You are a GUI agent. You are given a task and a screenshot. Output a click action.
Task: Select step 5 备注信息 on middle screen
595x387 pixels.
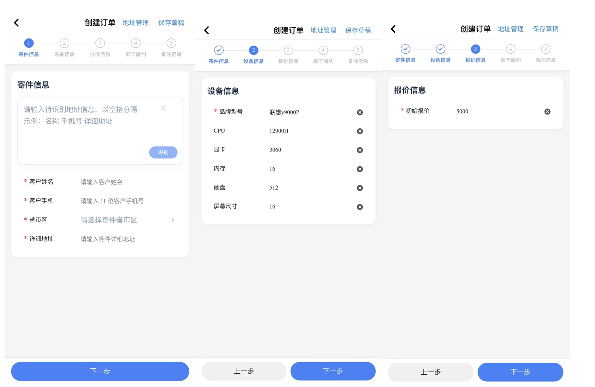click(358, 55)
